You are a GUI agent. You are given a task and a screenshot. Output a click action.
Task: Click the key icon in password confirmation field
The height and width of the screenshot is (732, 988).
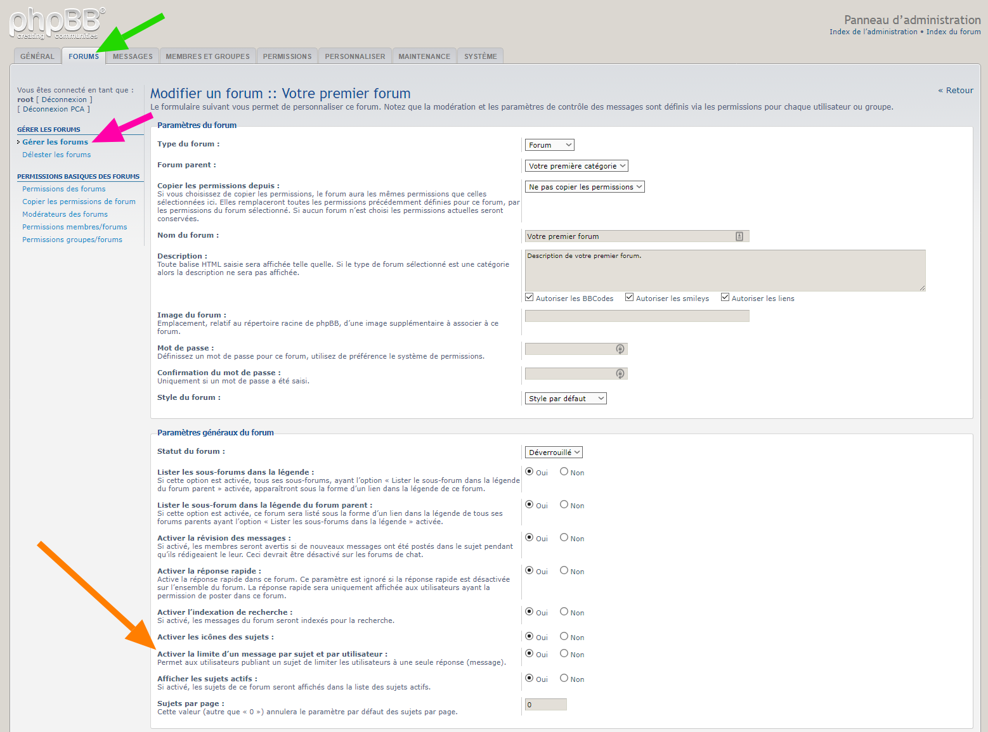(x=620, y=374)
